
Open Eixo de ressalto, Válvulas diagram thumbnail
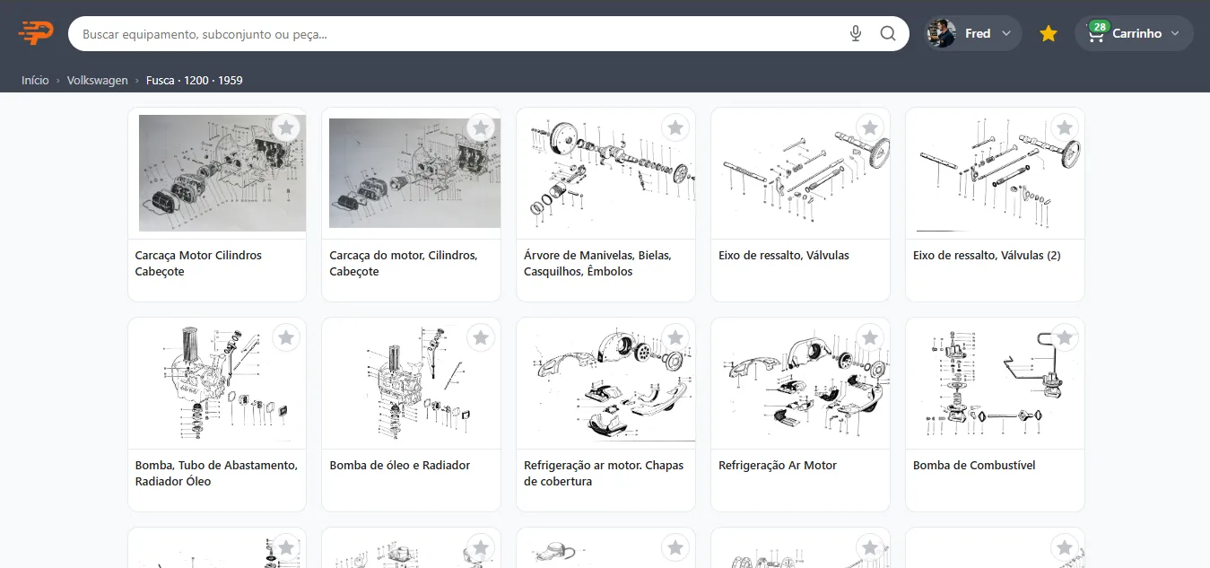pos(800,173)
